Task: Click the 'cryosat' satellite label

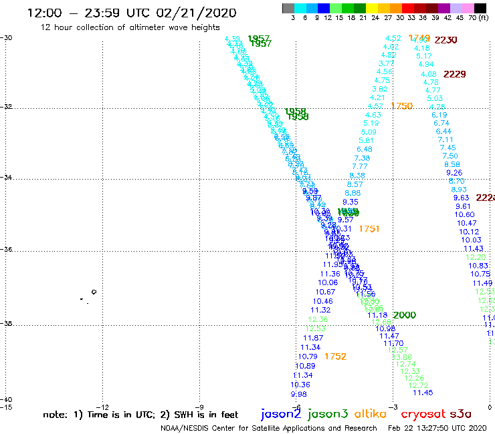Action: pyautogui.click(x=423, y=414)
